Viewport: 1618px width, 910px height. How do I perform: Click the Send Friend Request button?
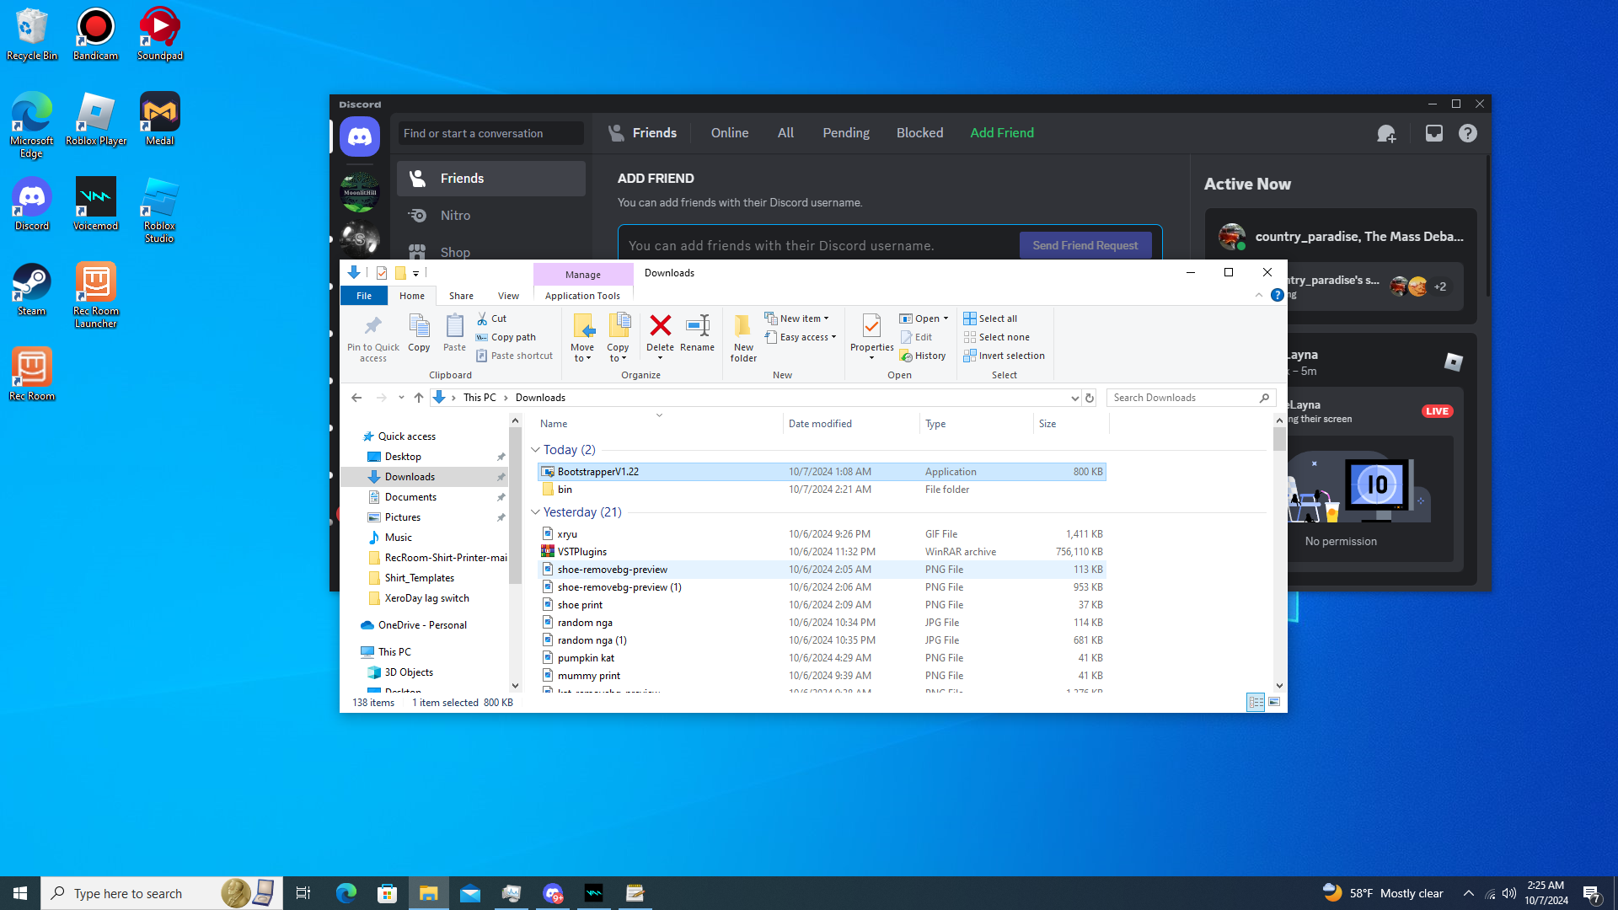pos(1085,245)
